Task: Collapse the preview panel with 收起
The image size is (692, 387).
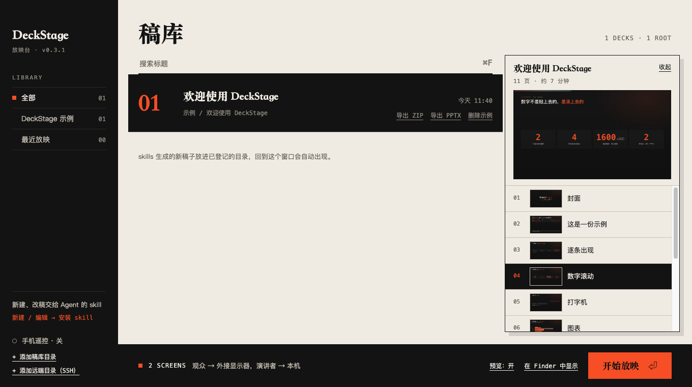Action: click(x=665, y=67)
